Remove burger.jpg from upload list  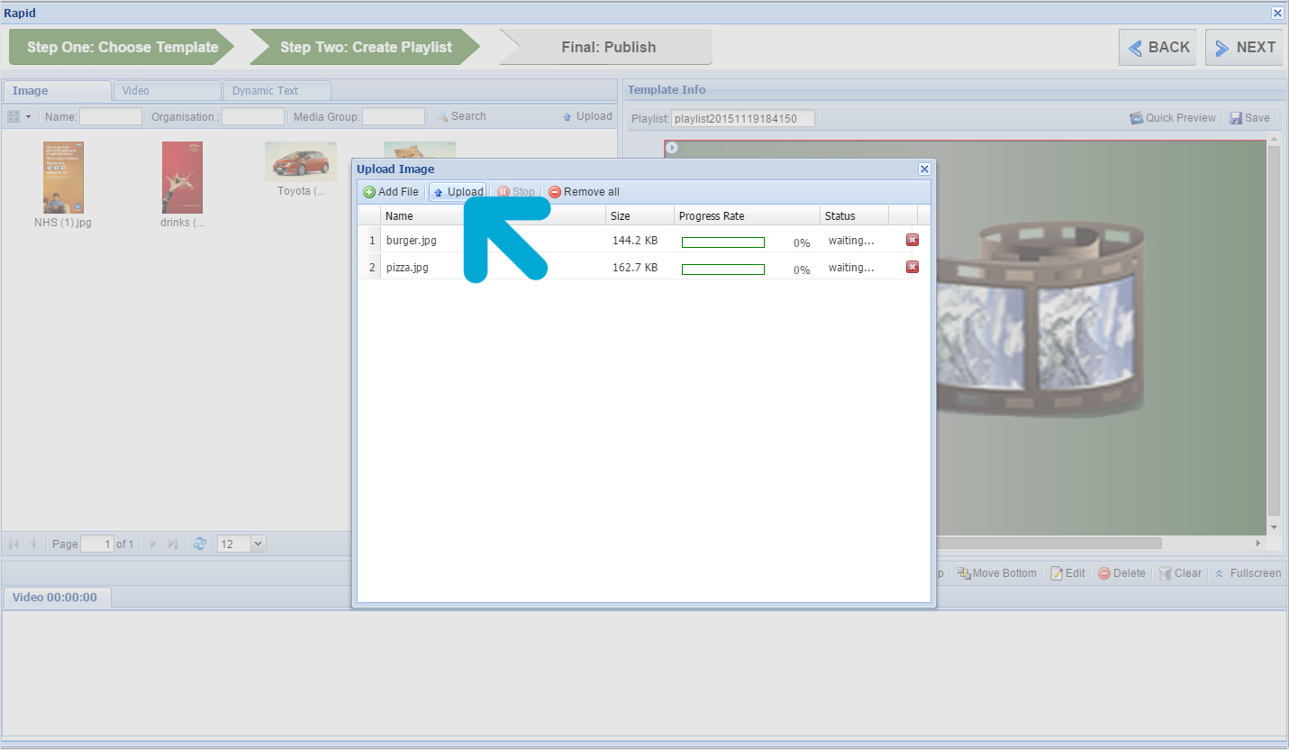[912, 240]
